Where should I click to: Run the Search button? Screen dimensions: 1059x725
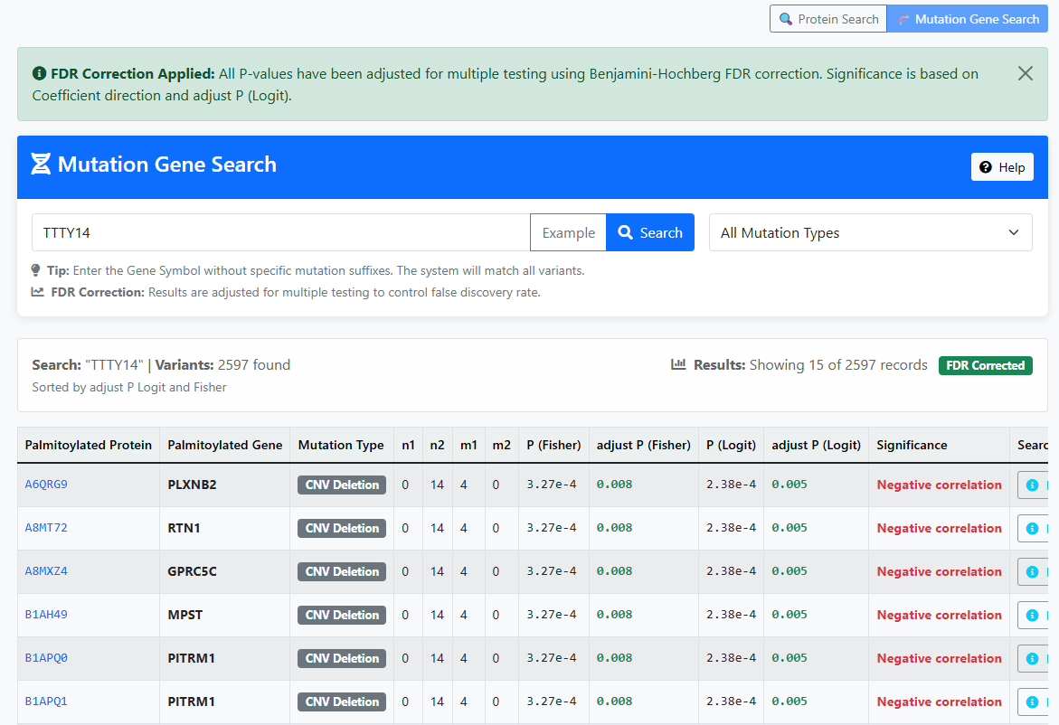point(650,232)
